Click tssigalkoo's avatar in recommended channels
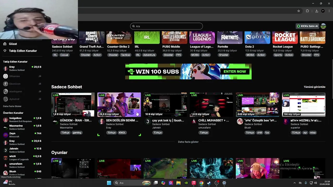Image resolution: width=333 pixels, height=187 pixels. click(x=5, y=120)
